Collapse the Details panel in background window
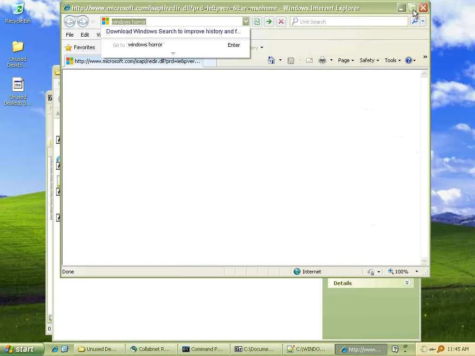Screen dimensions: 475x356 click(x=407, y=282)
